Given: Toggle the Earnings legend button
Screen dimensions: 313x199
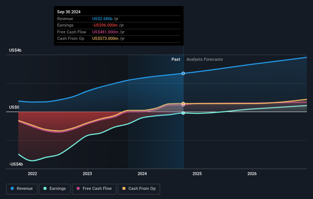Looking at the screenshot, I should click(x=55, y=189).
